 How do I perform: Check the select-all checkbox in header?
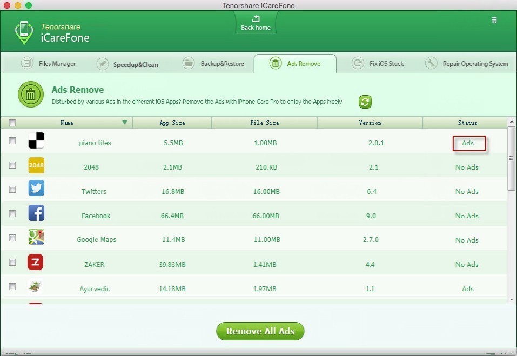(12, 123)
